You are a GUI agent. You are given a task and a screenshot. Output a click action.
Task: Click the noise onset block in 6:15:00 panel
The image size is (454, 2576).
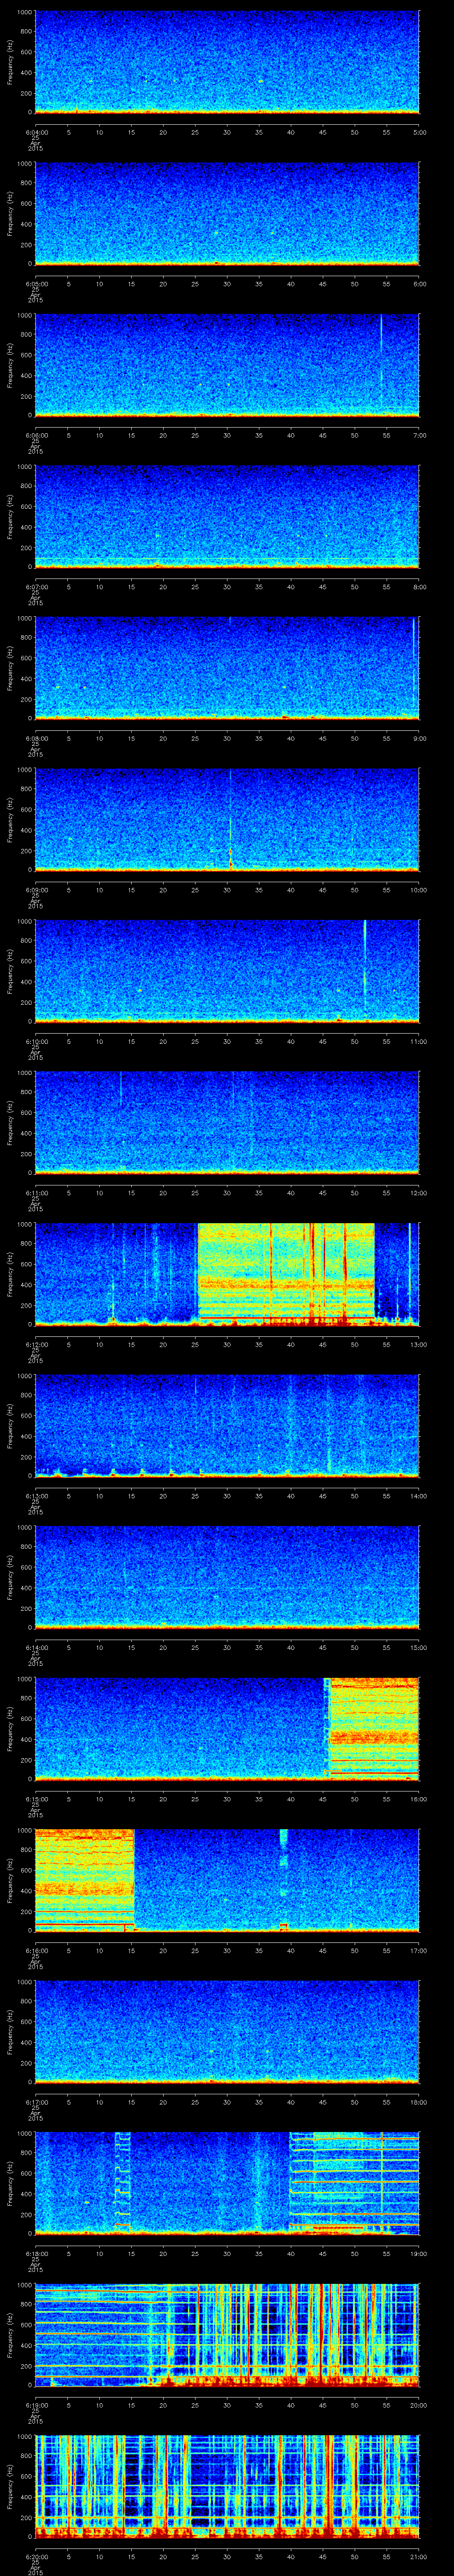[374, 1729]
